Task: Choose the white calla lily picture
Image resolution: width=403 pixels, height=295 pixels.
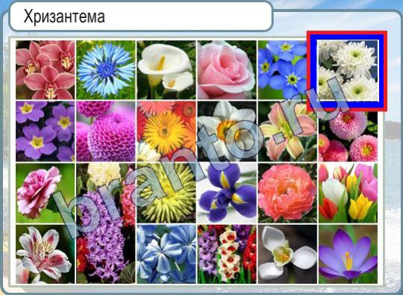Action: click(166, 69)
